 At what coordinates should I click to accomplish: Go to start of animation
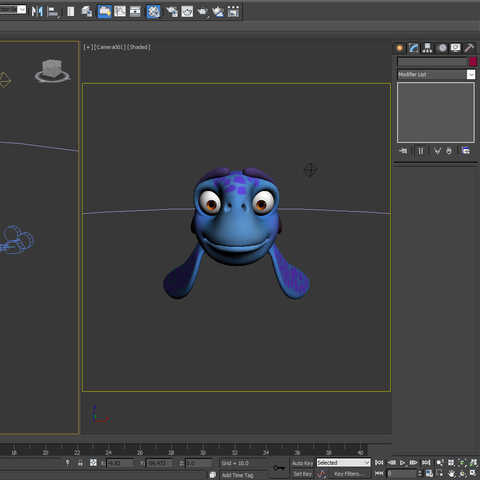click(x=379, y=463)
